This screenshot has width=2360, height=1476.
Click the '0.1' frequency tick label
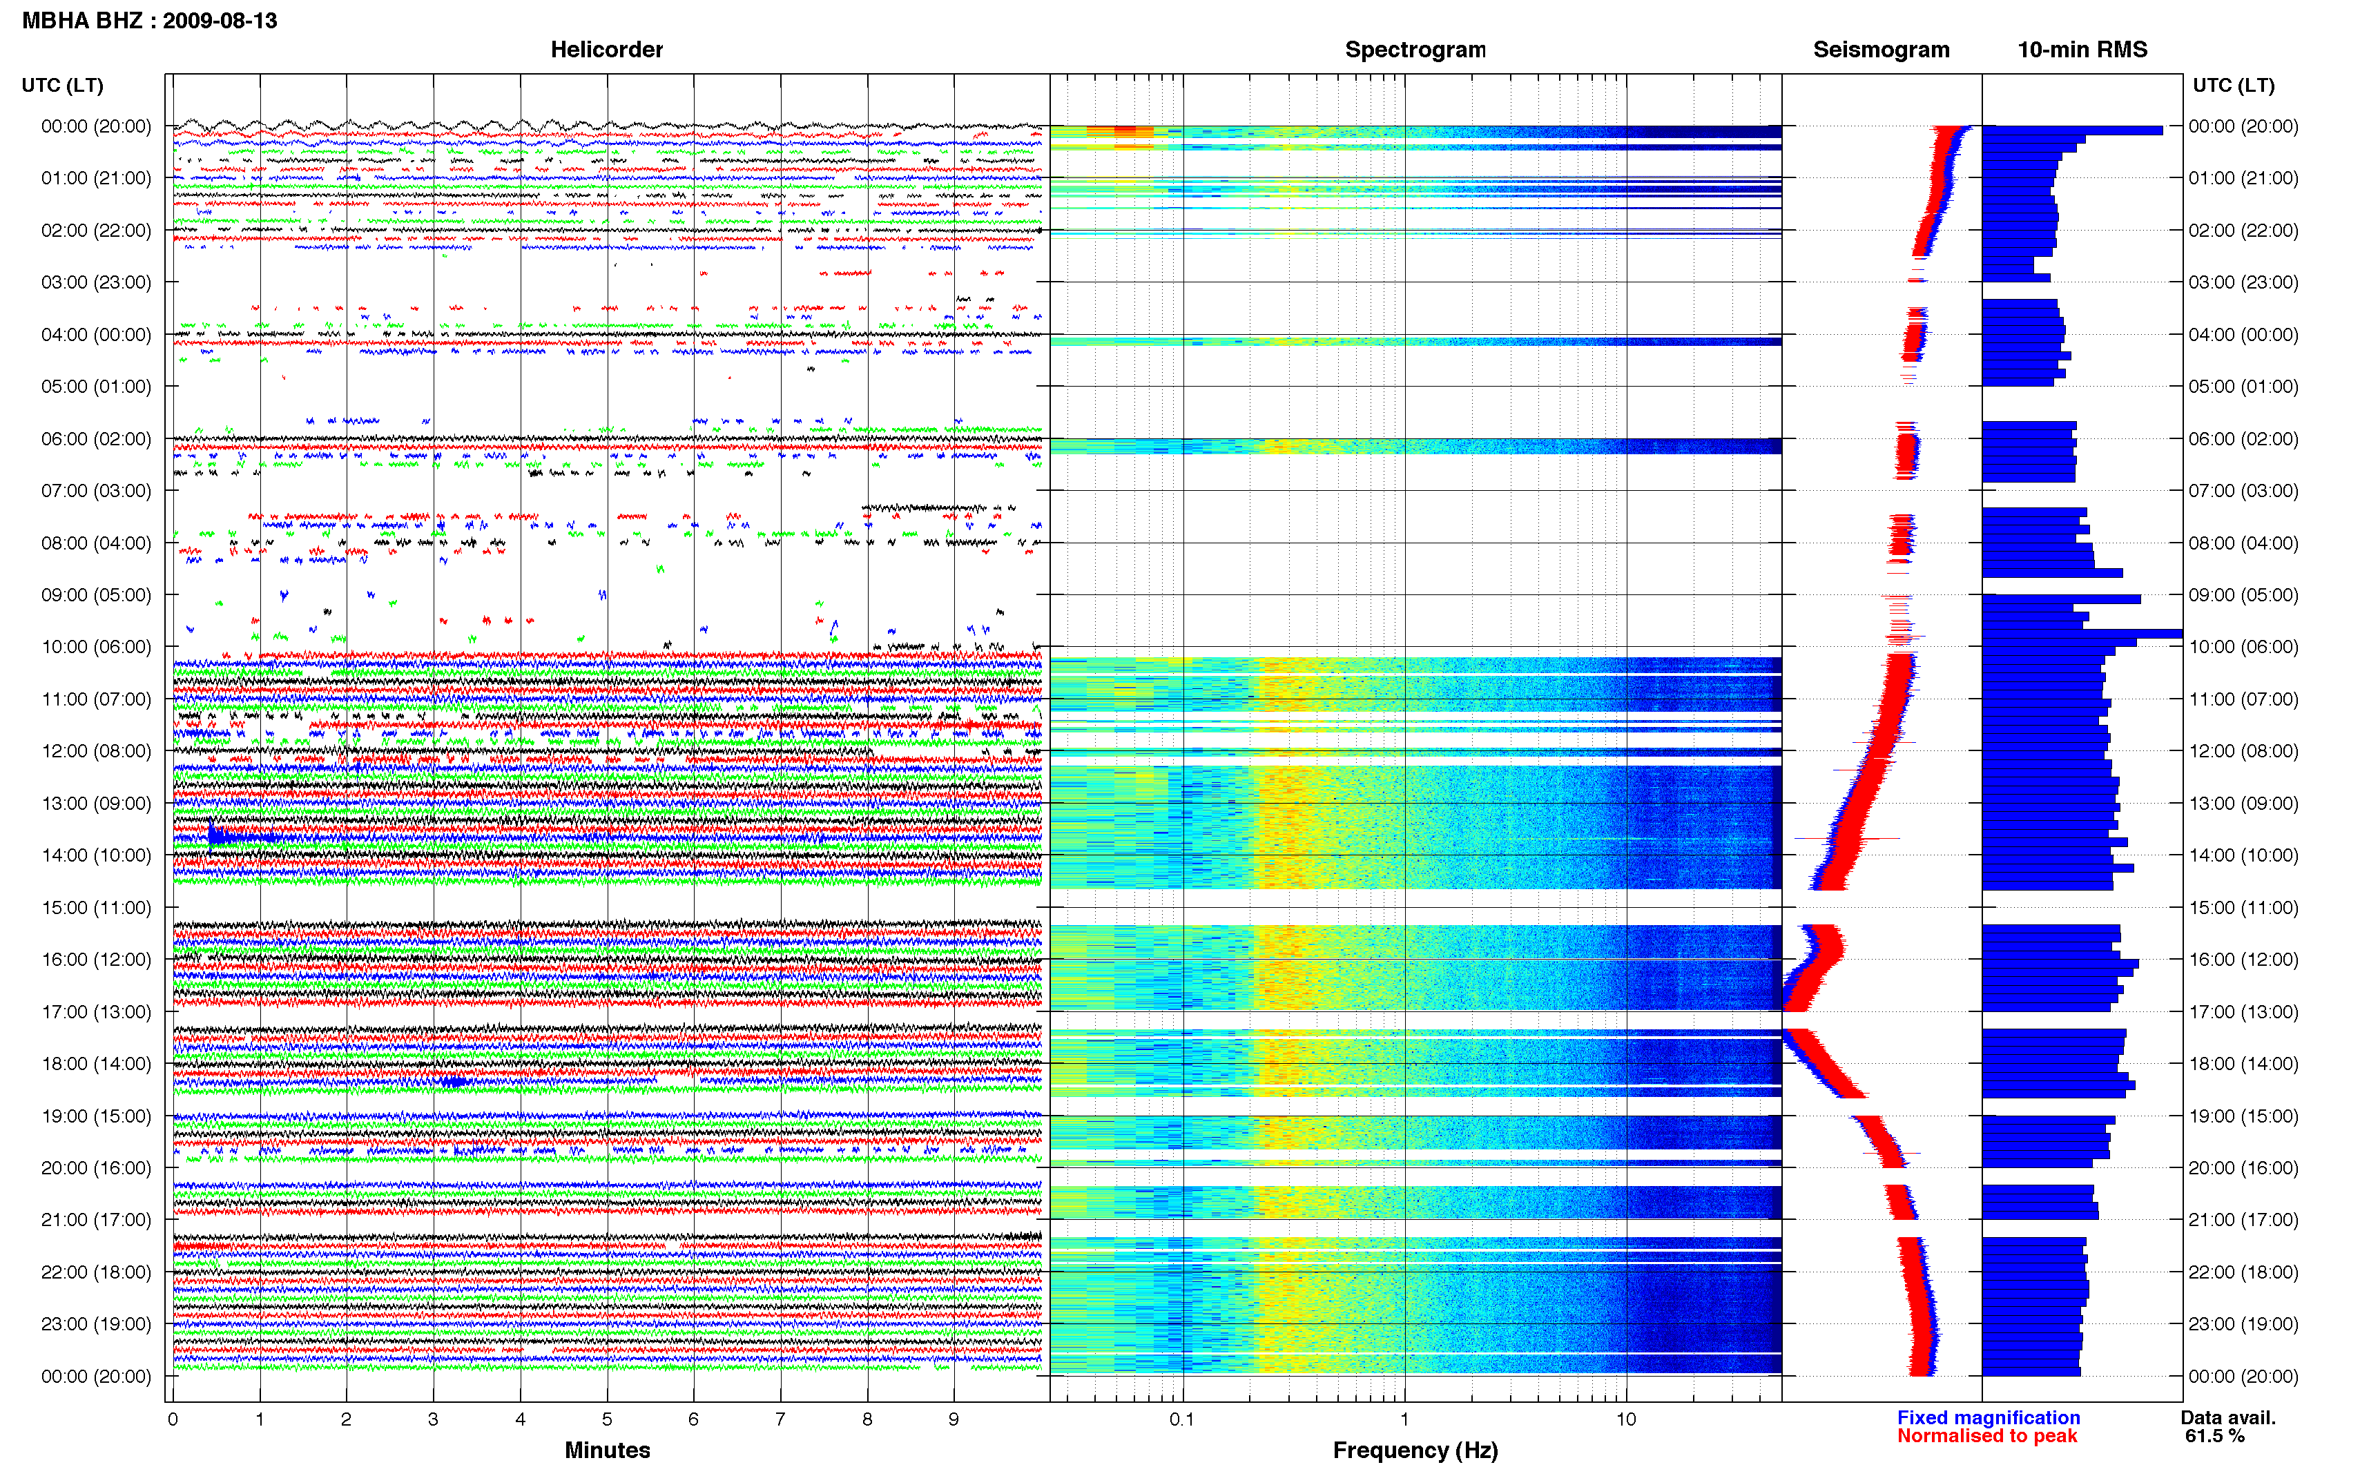[1182, 1419]
